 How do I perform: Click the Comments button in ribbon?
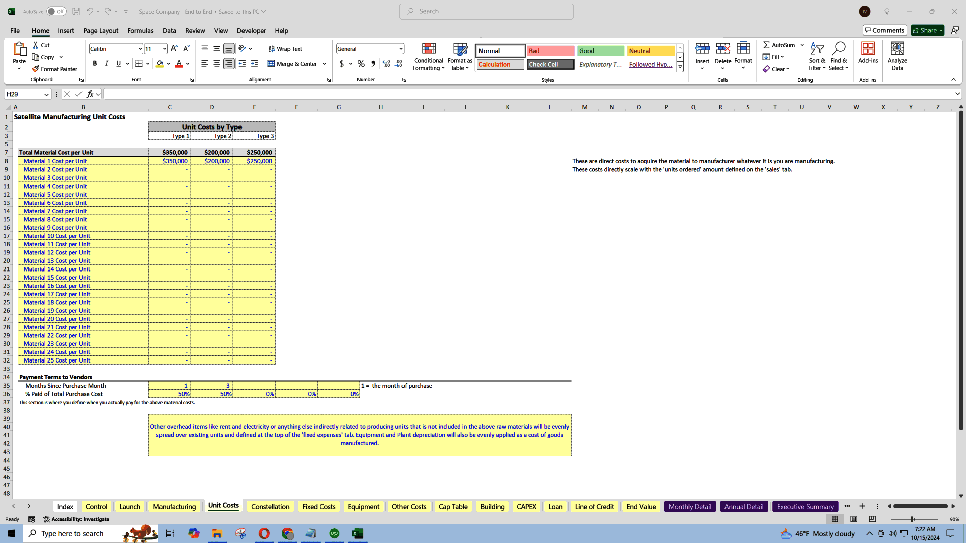[885, 30]
